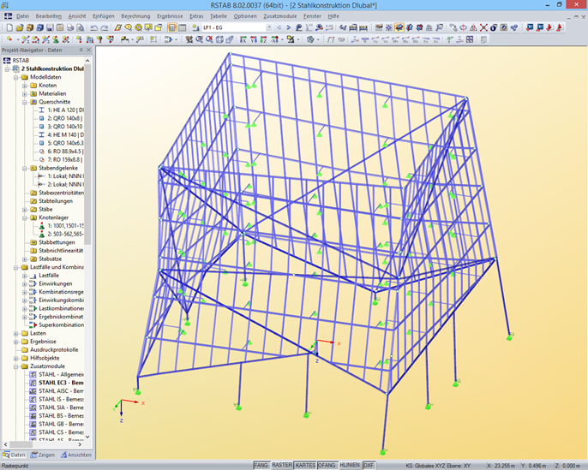Click the navigator scroll-down arrow
Image resolution: width=588 pixels, height=470 pixels.
pos(87,437)
